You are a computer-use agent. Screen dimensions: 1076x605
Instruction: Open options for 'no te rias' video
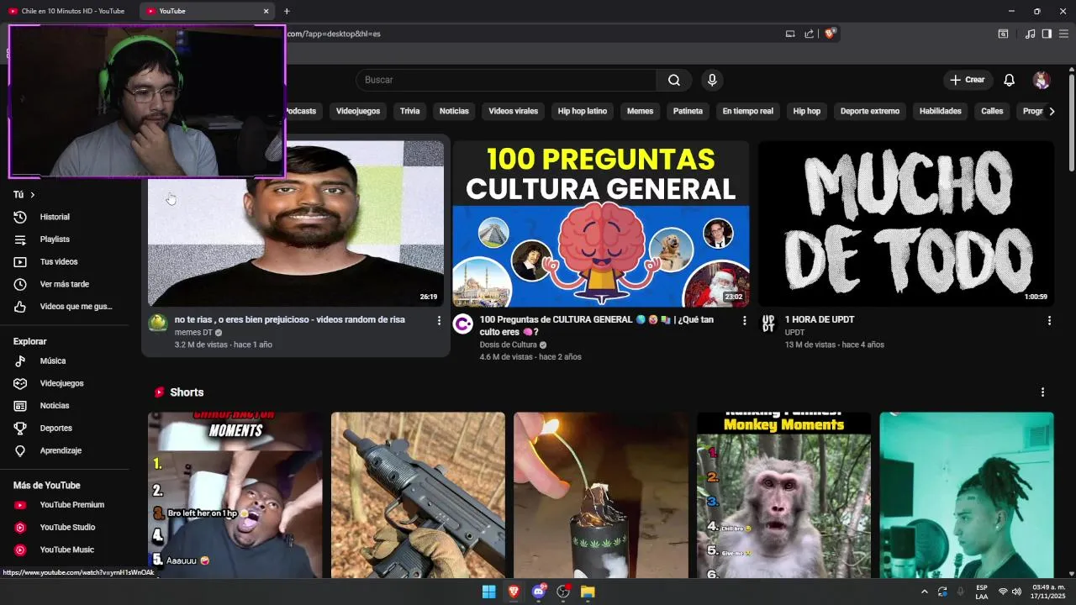pyautogui.click(x=439, y=320)
